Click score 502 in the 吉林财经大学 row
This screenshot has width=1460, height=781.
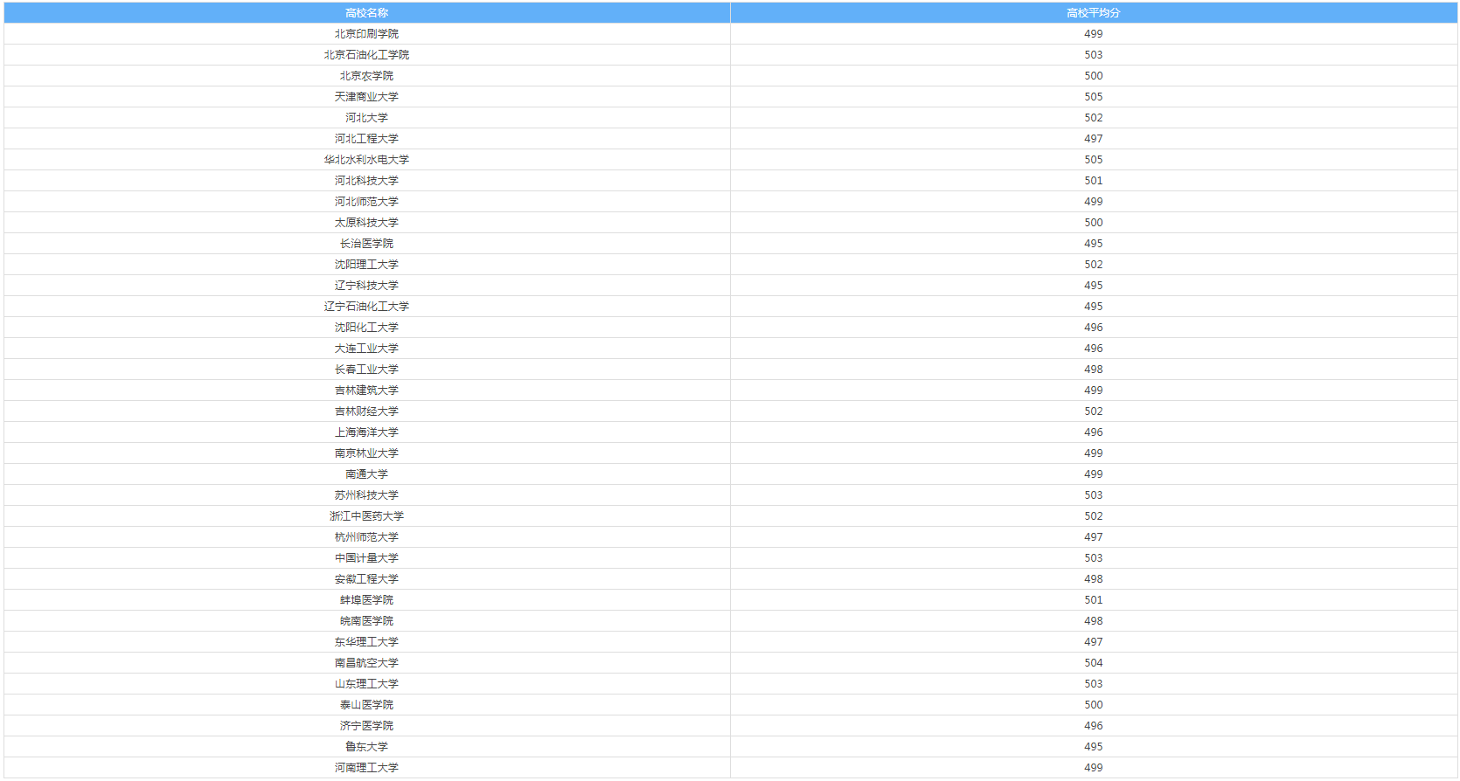tap(1094, 411)
